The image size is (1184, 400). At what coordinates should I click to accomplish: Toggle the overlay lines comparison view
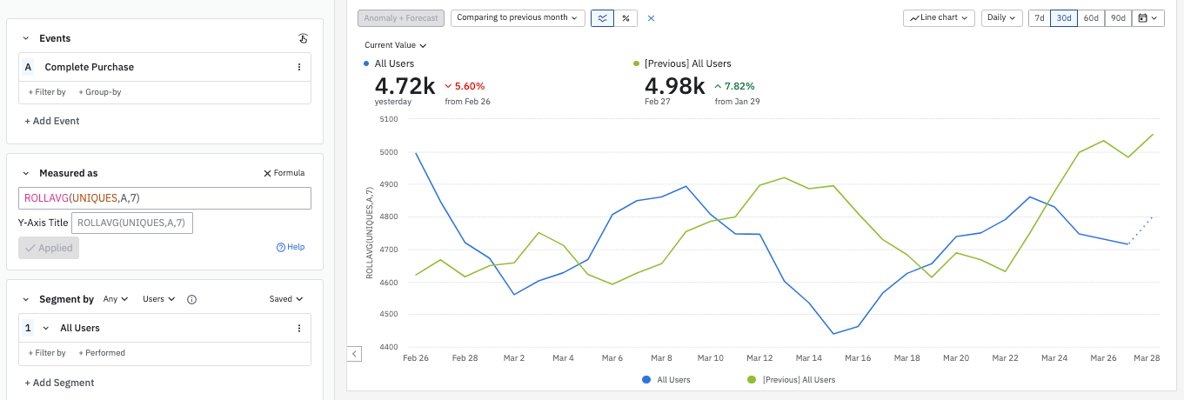602,17
